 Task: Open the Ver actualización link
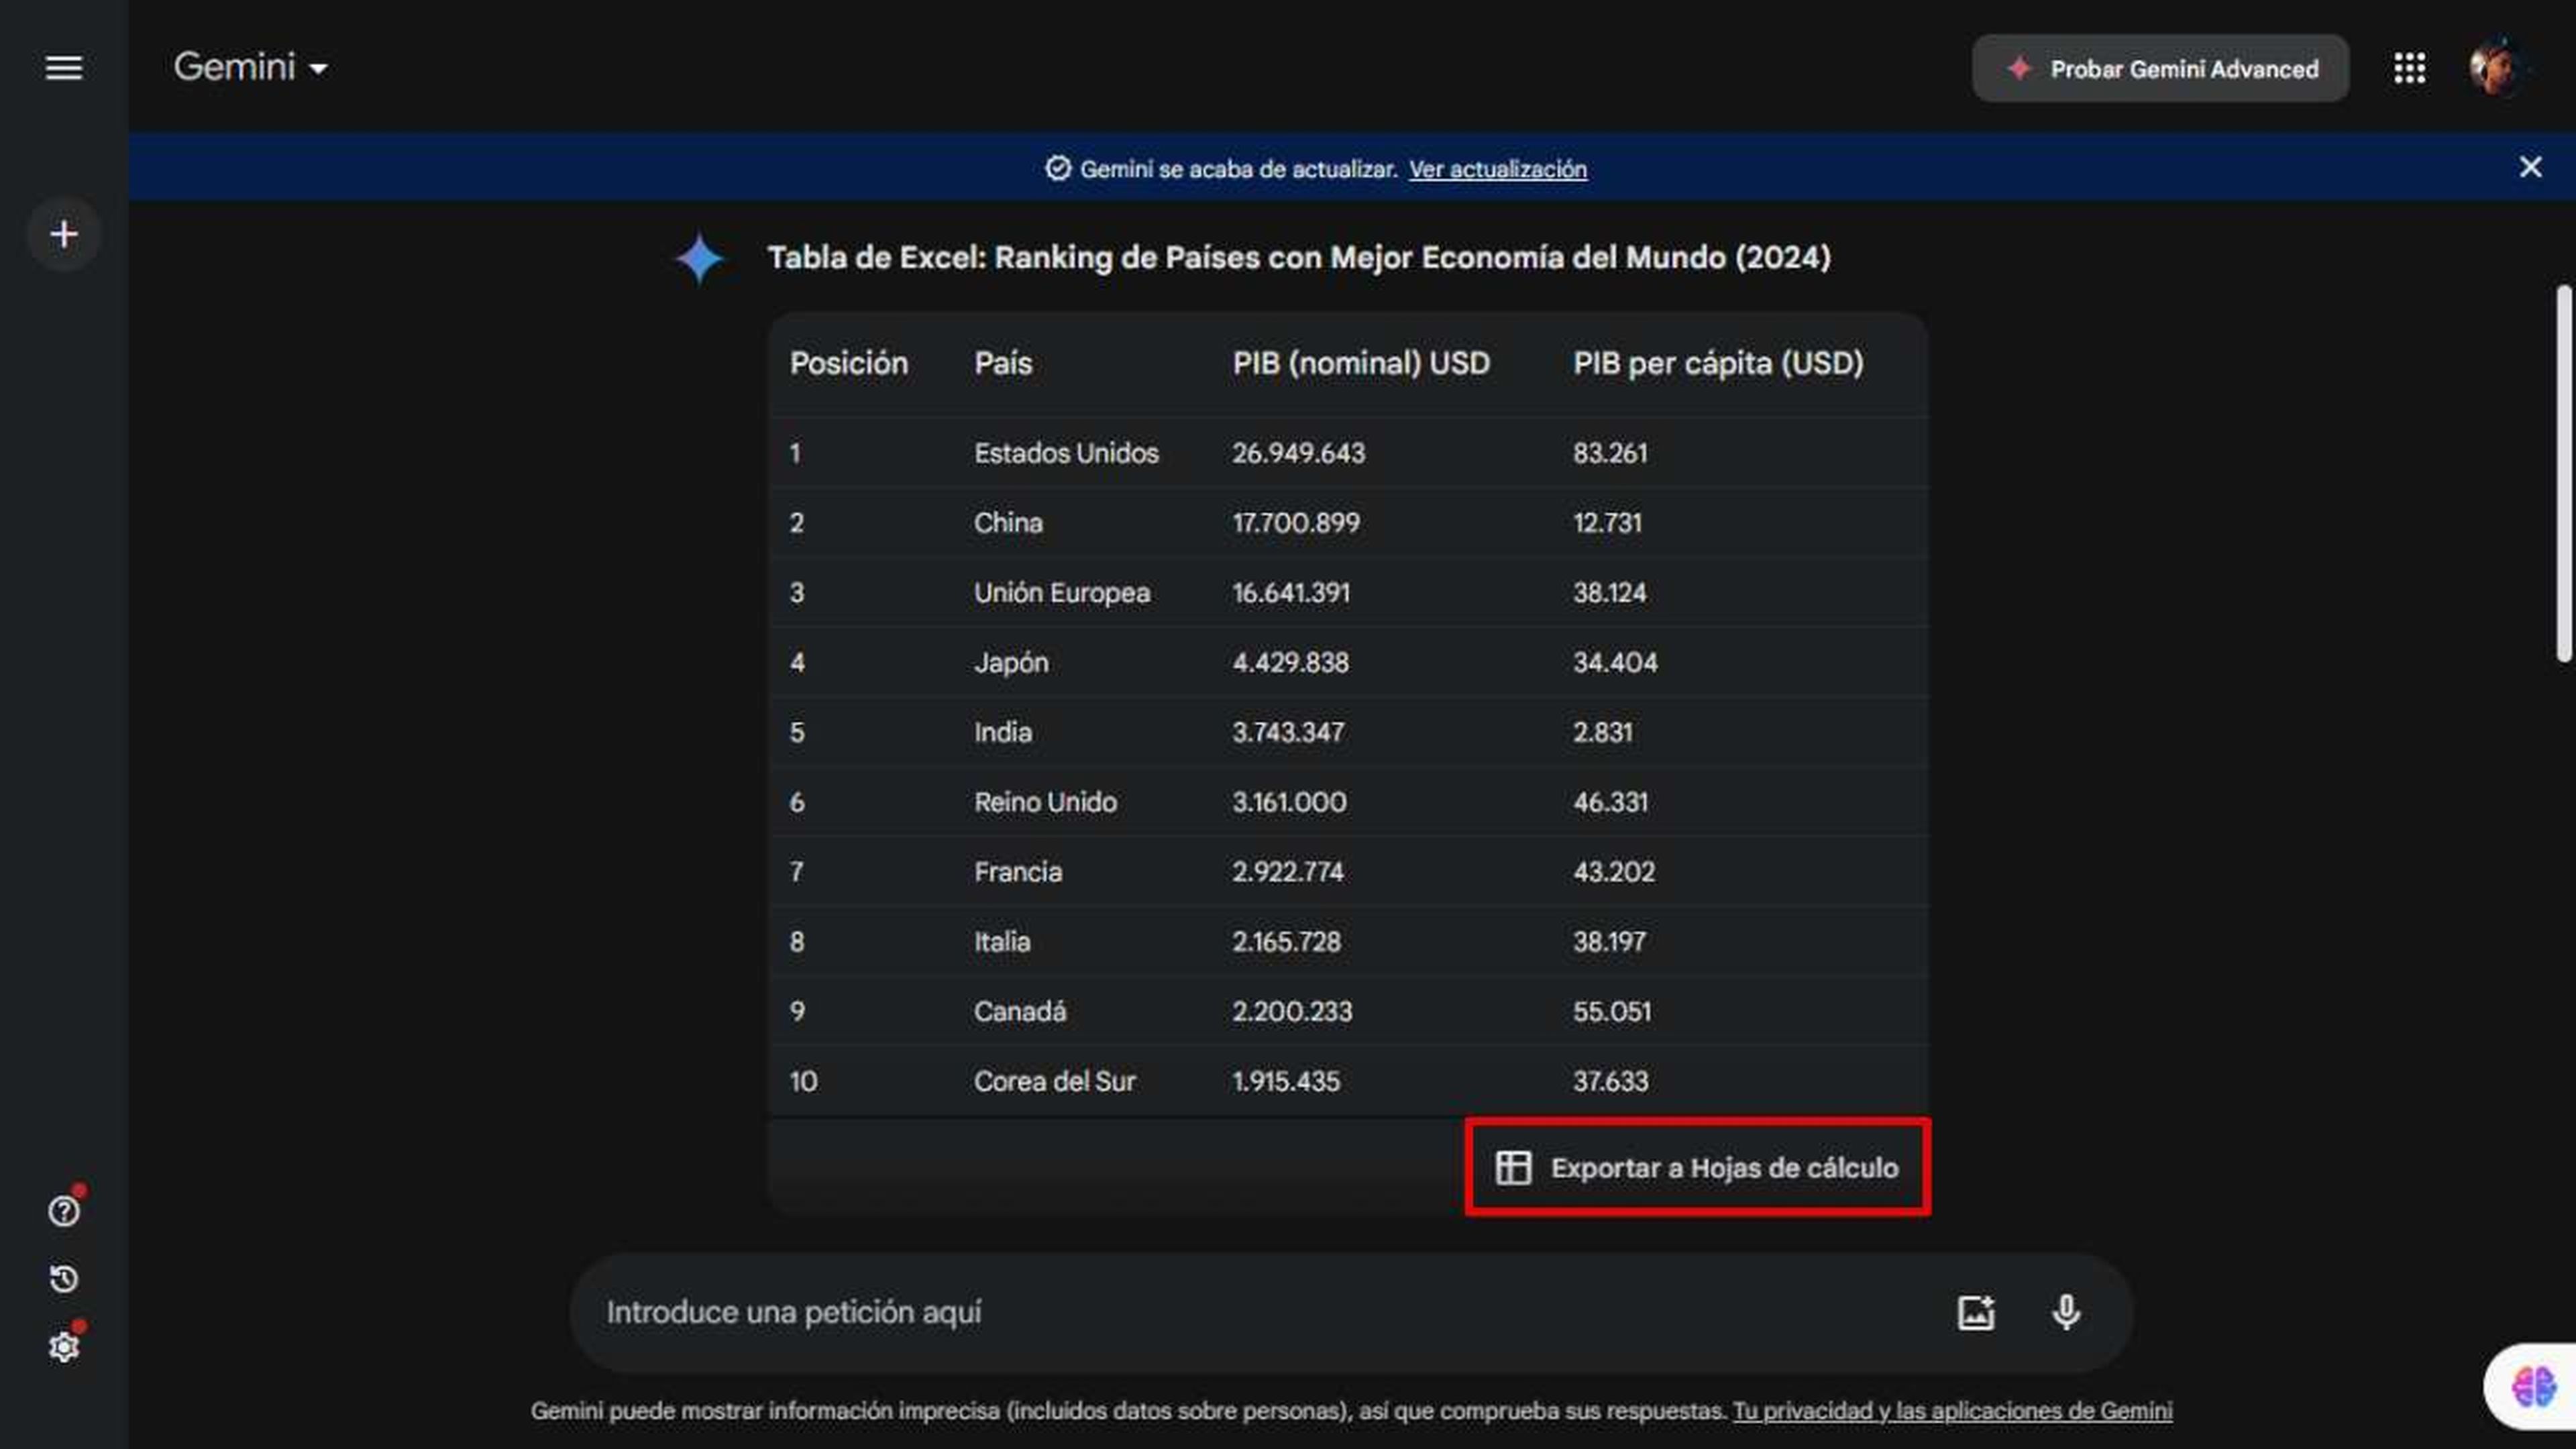click(1497, 169)
